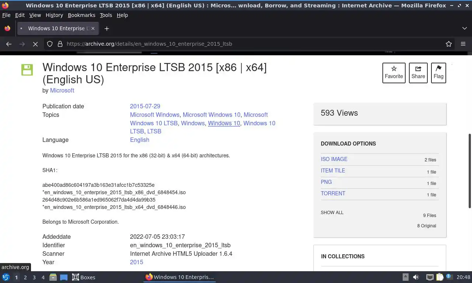Open the View menu
The width and height of the screenshot is (472, 283).
point(35,15)
